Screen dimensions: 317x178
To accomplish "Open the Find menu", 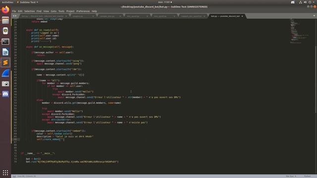I will 39,11.
